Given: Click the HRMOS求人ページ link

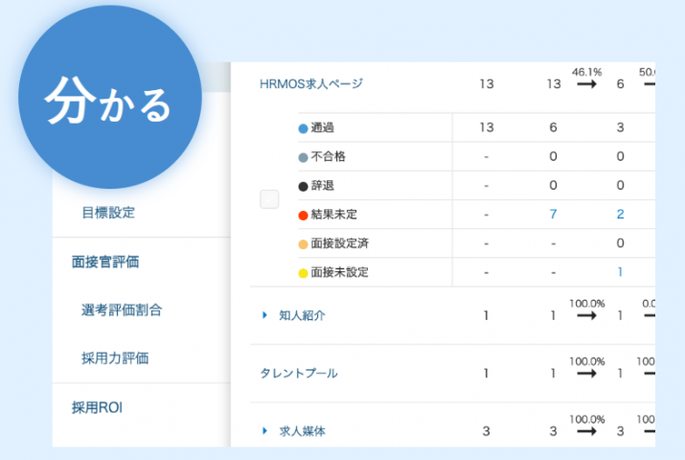Looking at the screenshot, I should pos(311,84).
